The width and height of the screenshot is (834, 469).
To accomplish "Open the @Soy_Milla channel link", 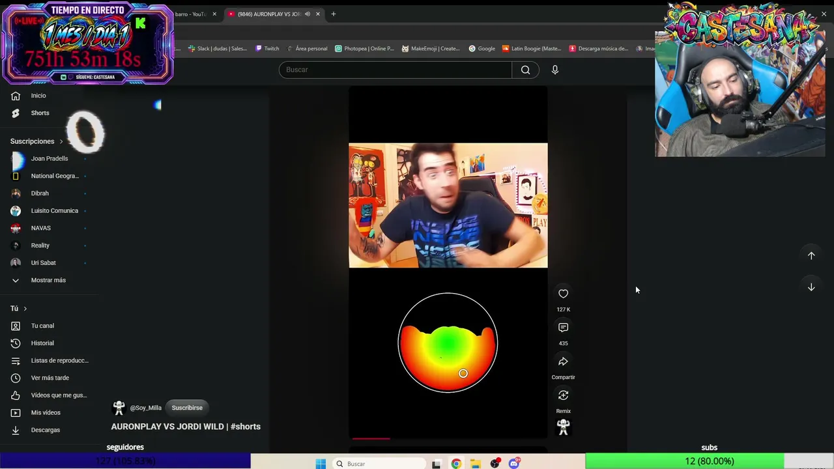I will [x=145, y=408].
